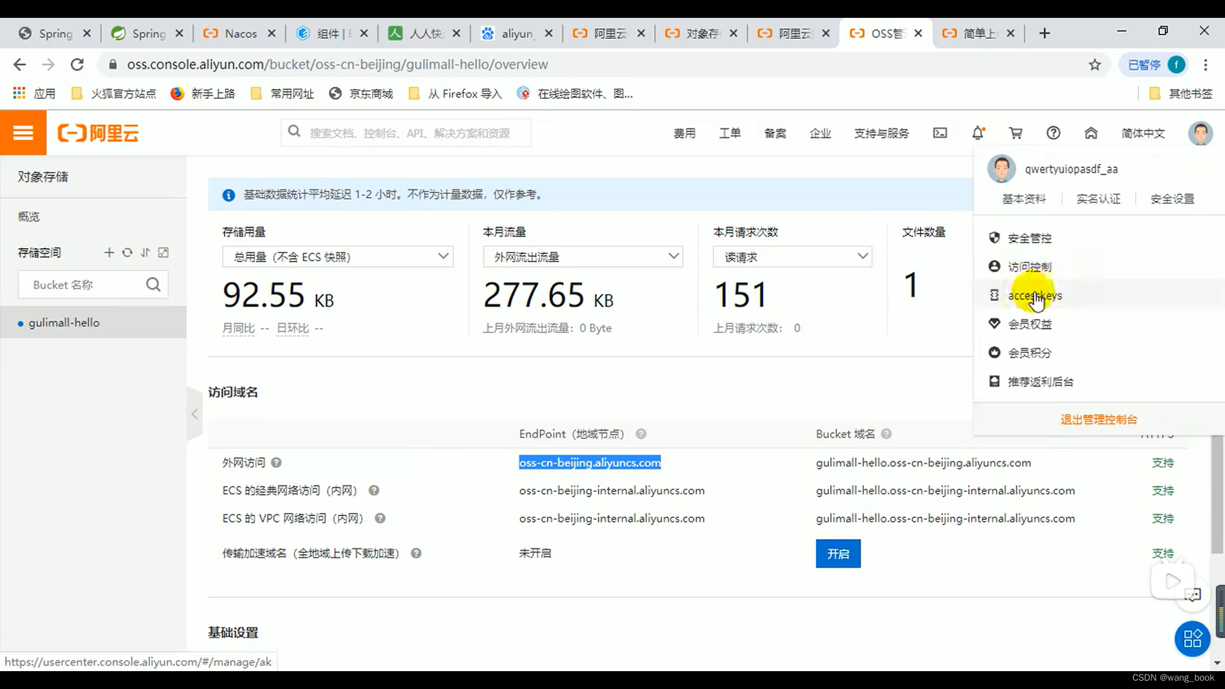Switch to the Nacos browser tab
The image size is (1225, 689).
[x=239, y=33]
